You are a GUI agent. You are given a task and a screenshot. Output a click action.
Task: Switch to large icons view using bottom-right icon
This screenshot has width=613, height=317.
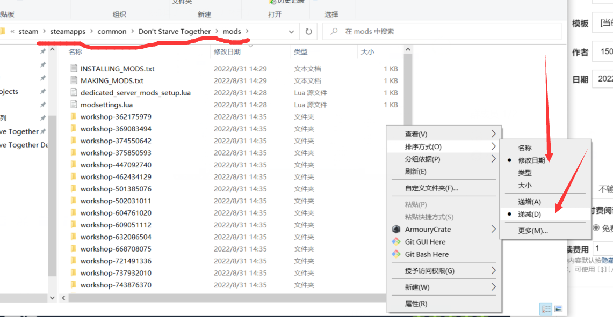click(558, 309)
